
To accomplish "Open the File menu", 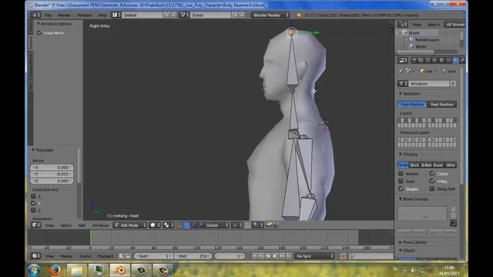I will 48,15.
